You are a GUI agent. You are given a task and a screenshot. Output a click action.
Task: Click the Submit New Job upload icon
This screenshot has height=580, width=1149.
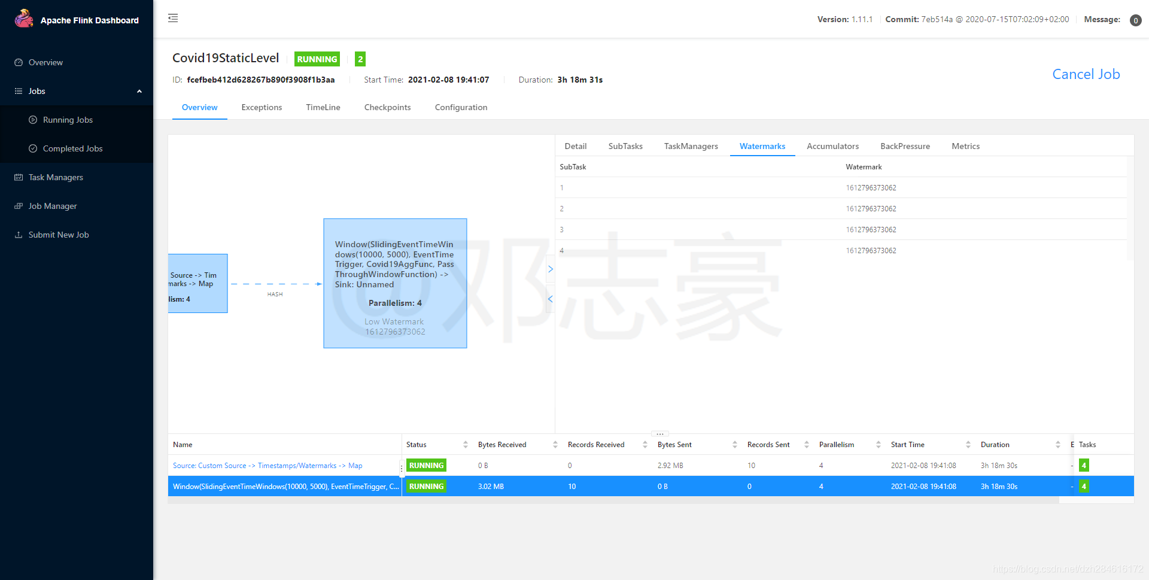[x=19, y=235]
